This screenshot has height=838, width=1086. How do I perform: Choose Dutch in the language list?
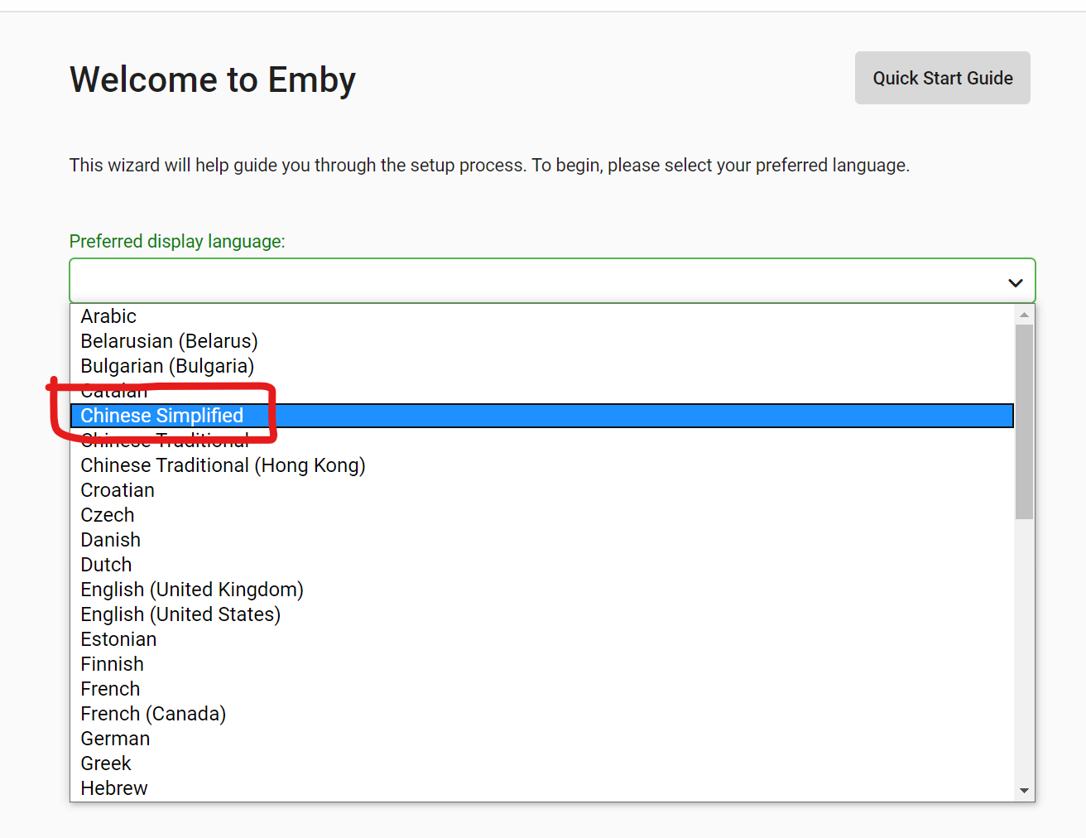point(106,565)
